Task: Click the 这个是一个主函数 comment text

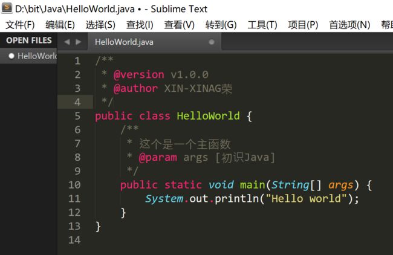Action: pos(185,144)
